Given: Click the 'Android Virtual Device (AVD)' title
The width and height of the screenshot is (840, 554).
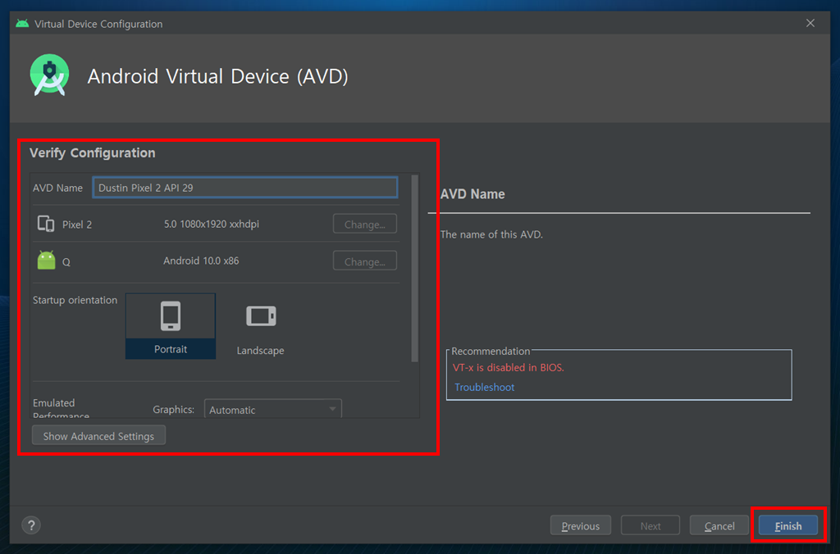Looking at the screenshot, I should (x=218, y=76).
